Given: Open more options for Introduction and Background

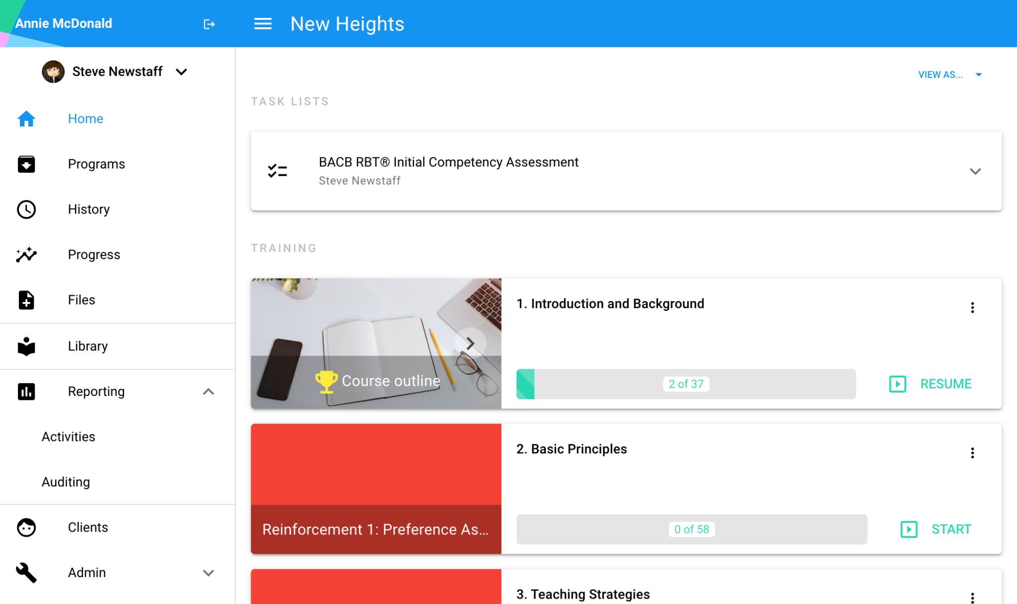Looking at the screenshot, I should [972, 307].
